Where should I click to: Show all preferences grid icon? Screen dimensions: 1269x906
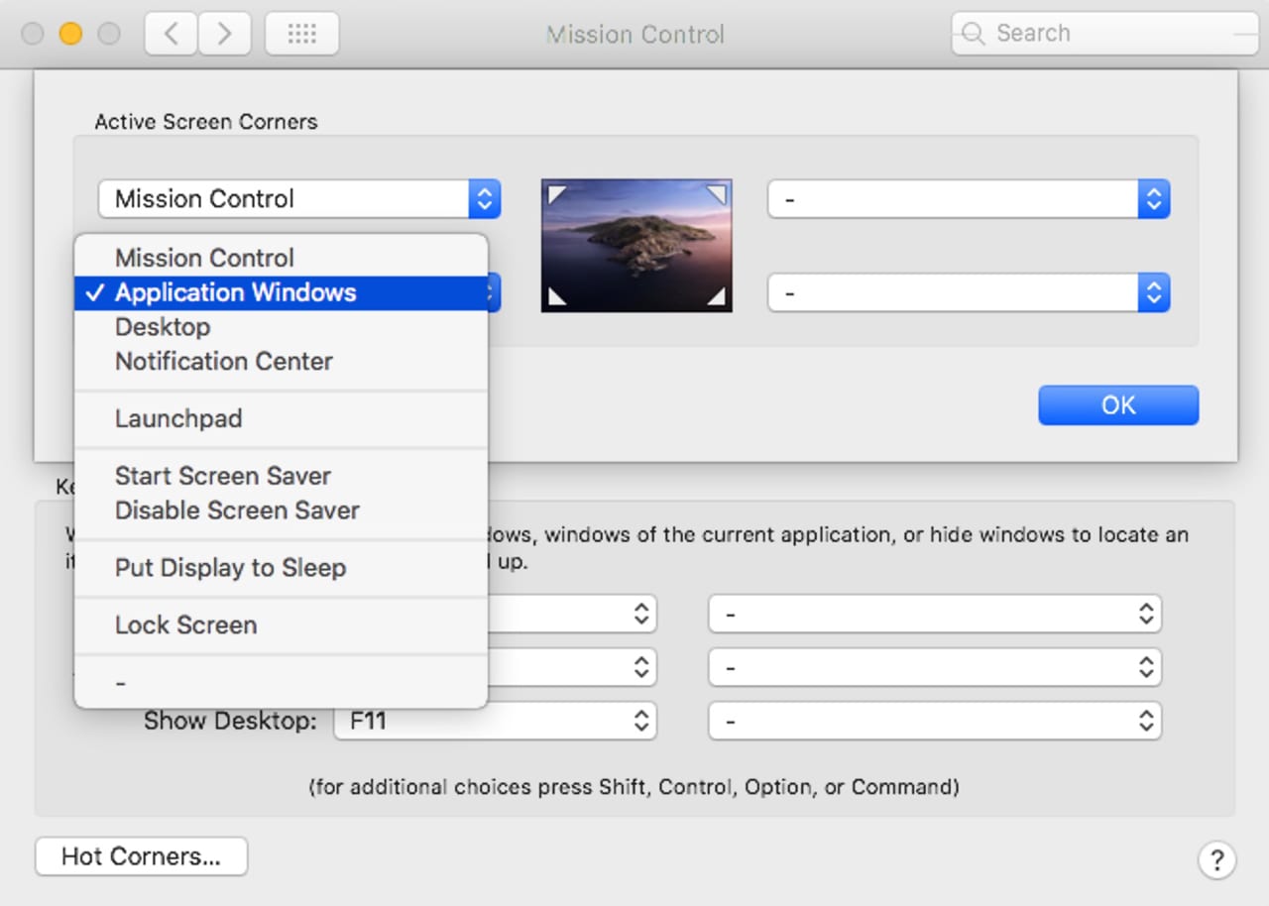[301, 34]
